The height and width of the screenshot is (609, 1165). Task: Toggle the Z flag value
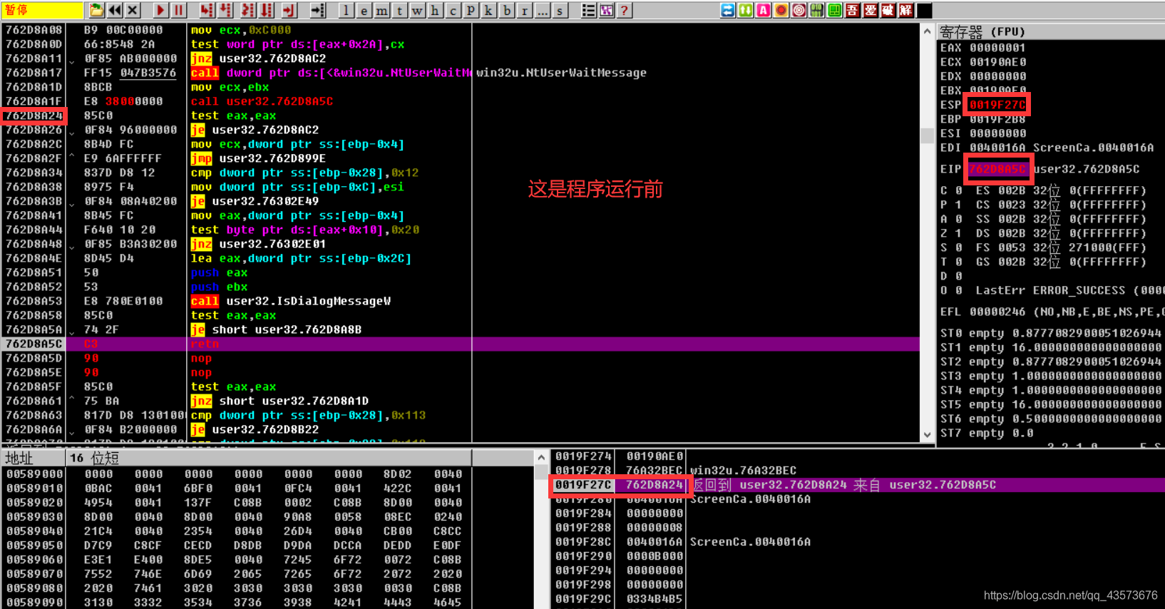click(x=958, y=233)
